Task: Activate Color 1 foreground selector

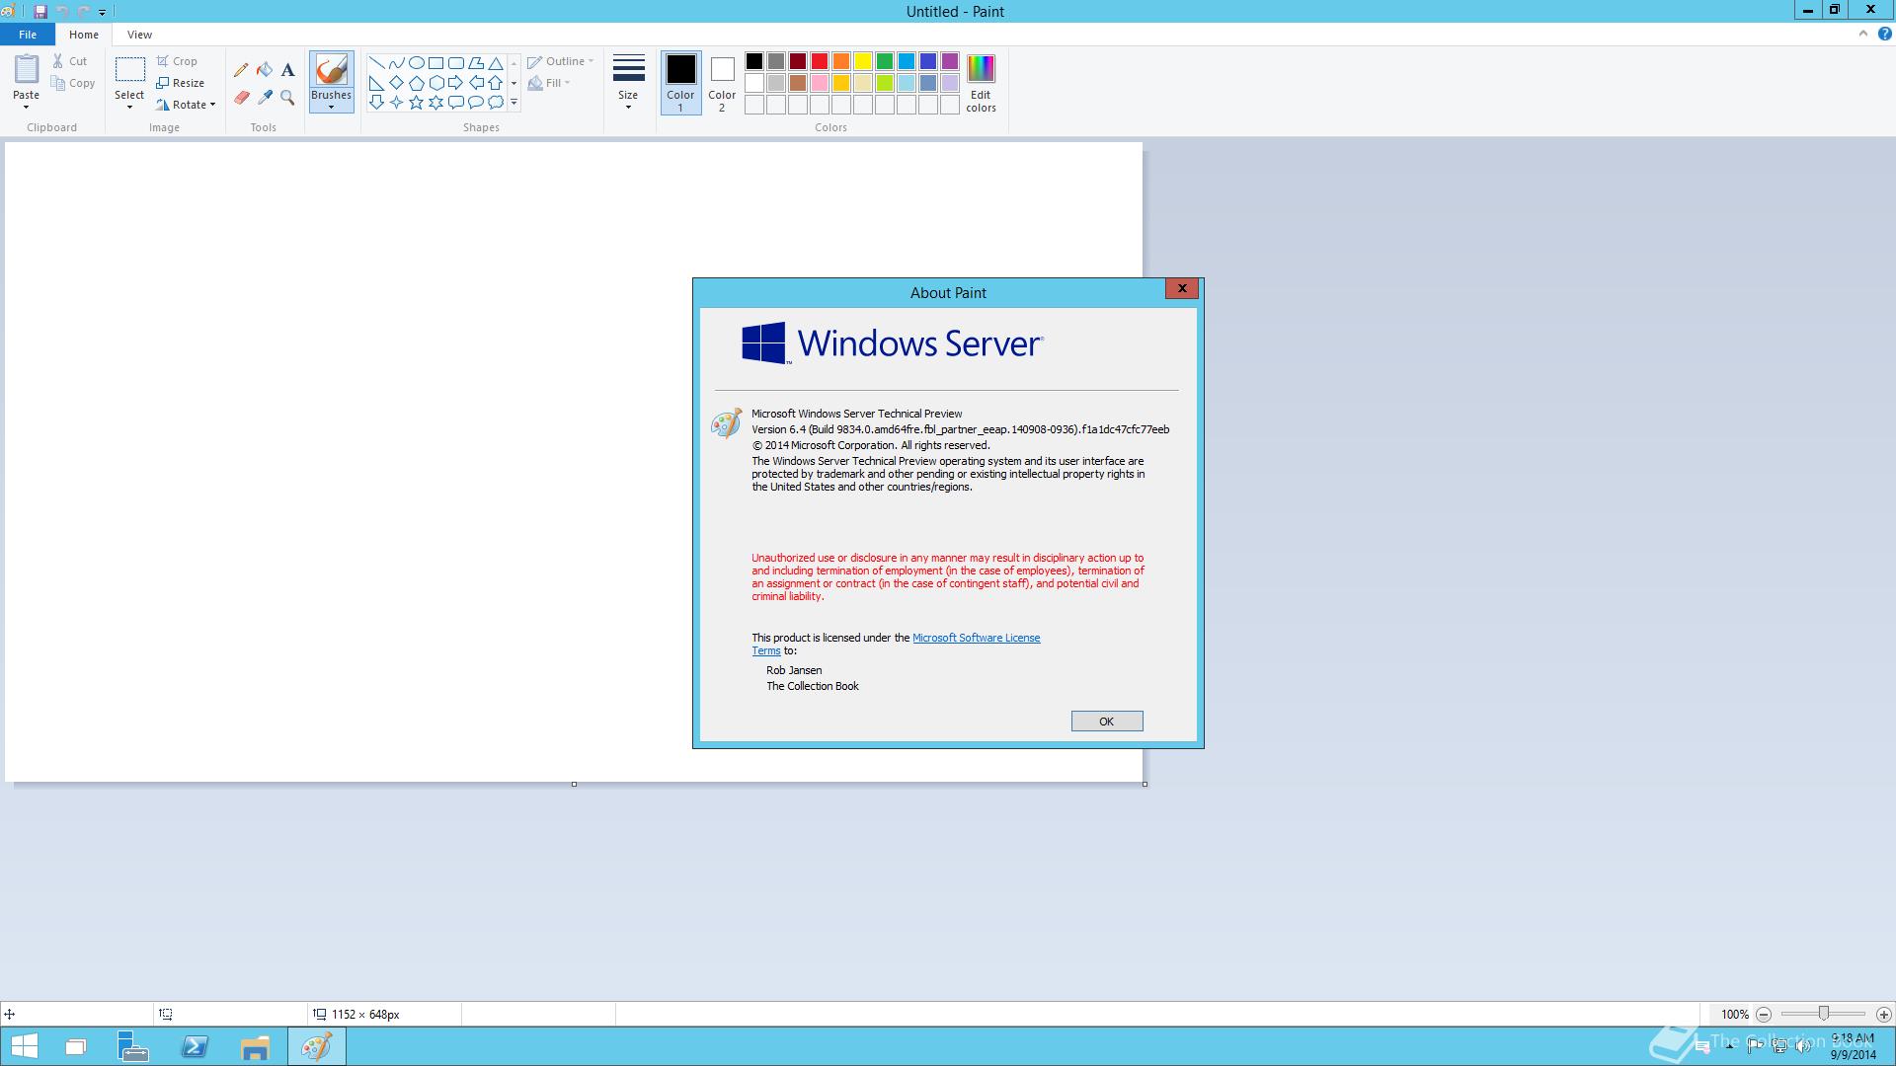Action: pos(680,83)
